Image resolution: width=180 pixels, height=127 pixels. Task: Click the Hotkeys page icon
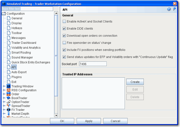9,28
